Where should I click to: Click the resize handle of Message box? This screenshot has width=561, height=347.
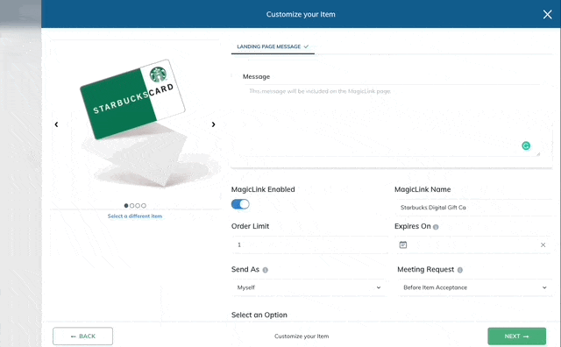pos(537,154)
